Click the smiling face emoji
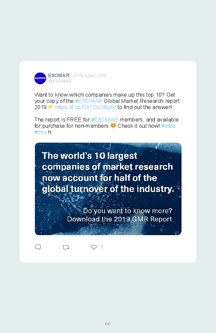 pyautogui.click(x=113, y=126)
